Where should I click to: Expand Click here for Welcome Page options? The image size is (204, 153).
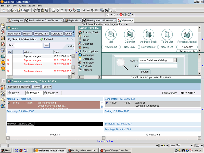point(105,24)
